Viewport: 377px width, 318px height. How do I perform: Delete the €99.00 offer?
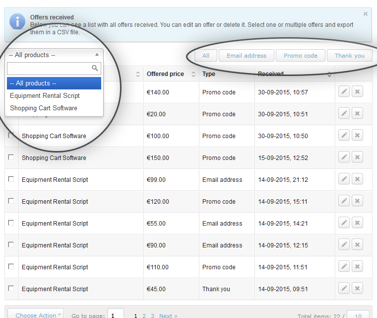point(357,179)
